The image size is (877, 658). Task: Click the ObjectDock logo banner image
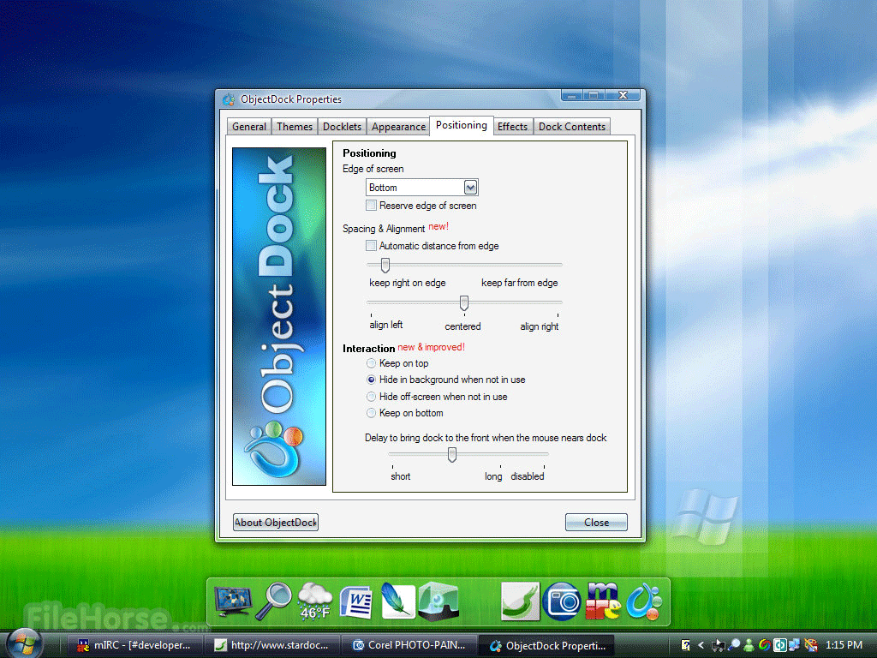pos(279,316)
